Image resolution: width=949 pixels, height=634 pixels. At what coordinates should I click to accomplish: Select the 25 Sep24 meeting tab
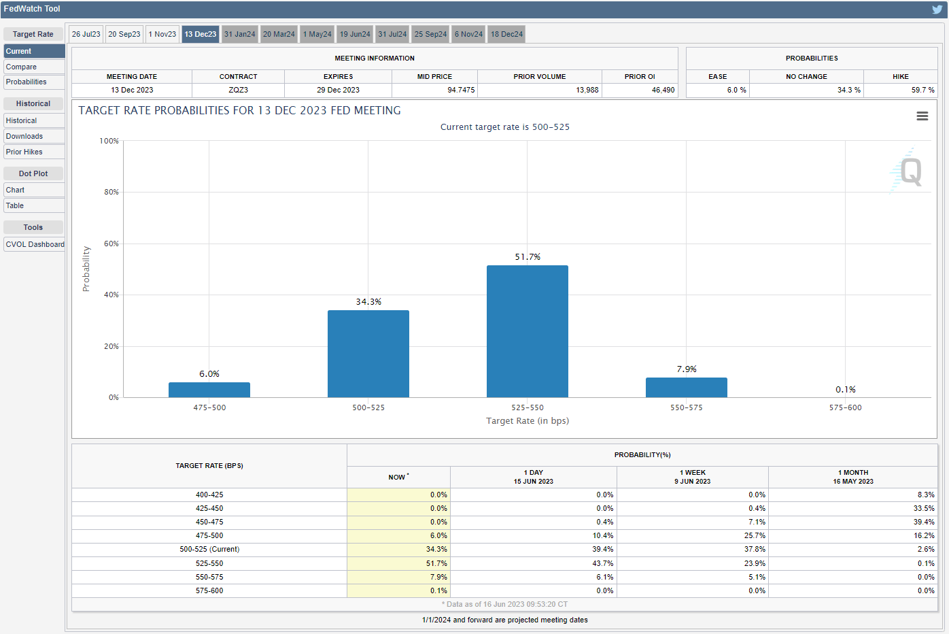[431, 34]
